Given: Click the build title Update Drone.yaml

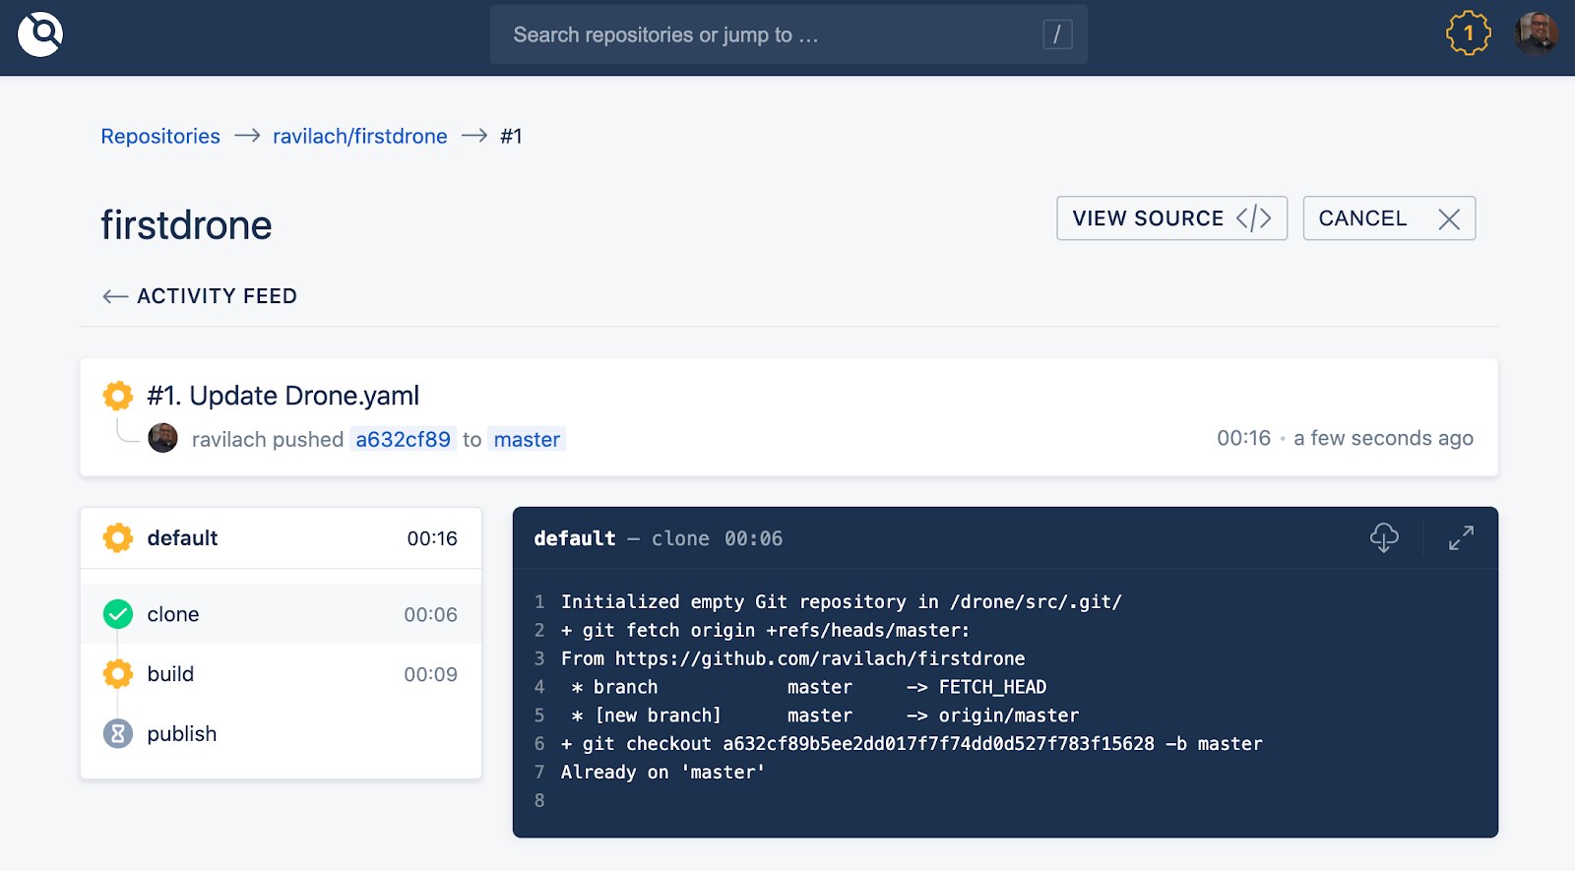Looking at the screenshot, I should (x=283, y=396).
